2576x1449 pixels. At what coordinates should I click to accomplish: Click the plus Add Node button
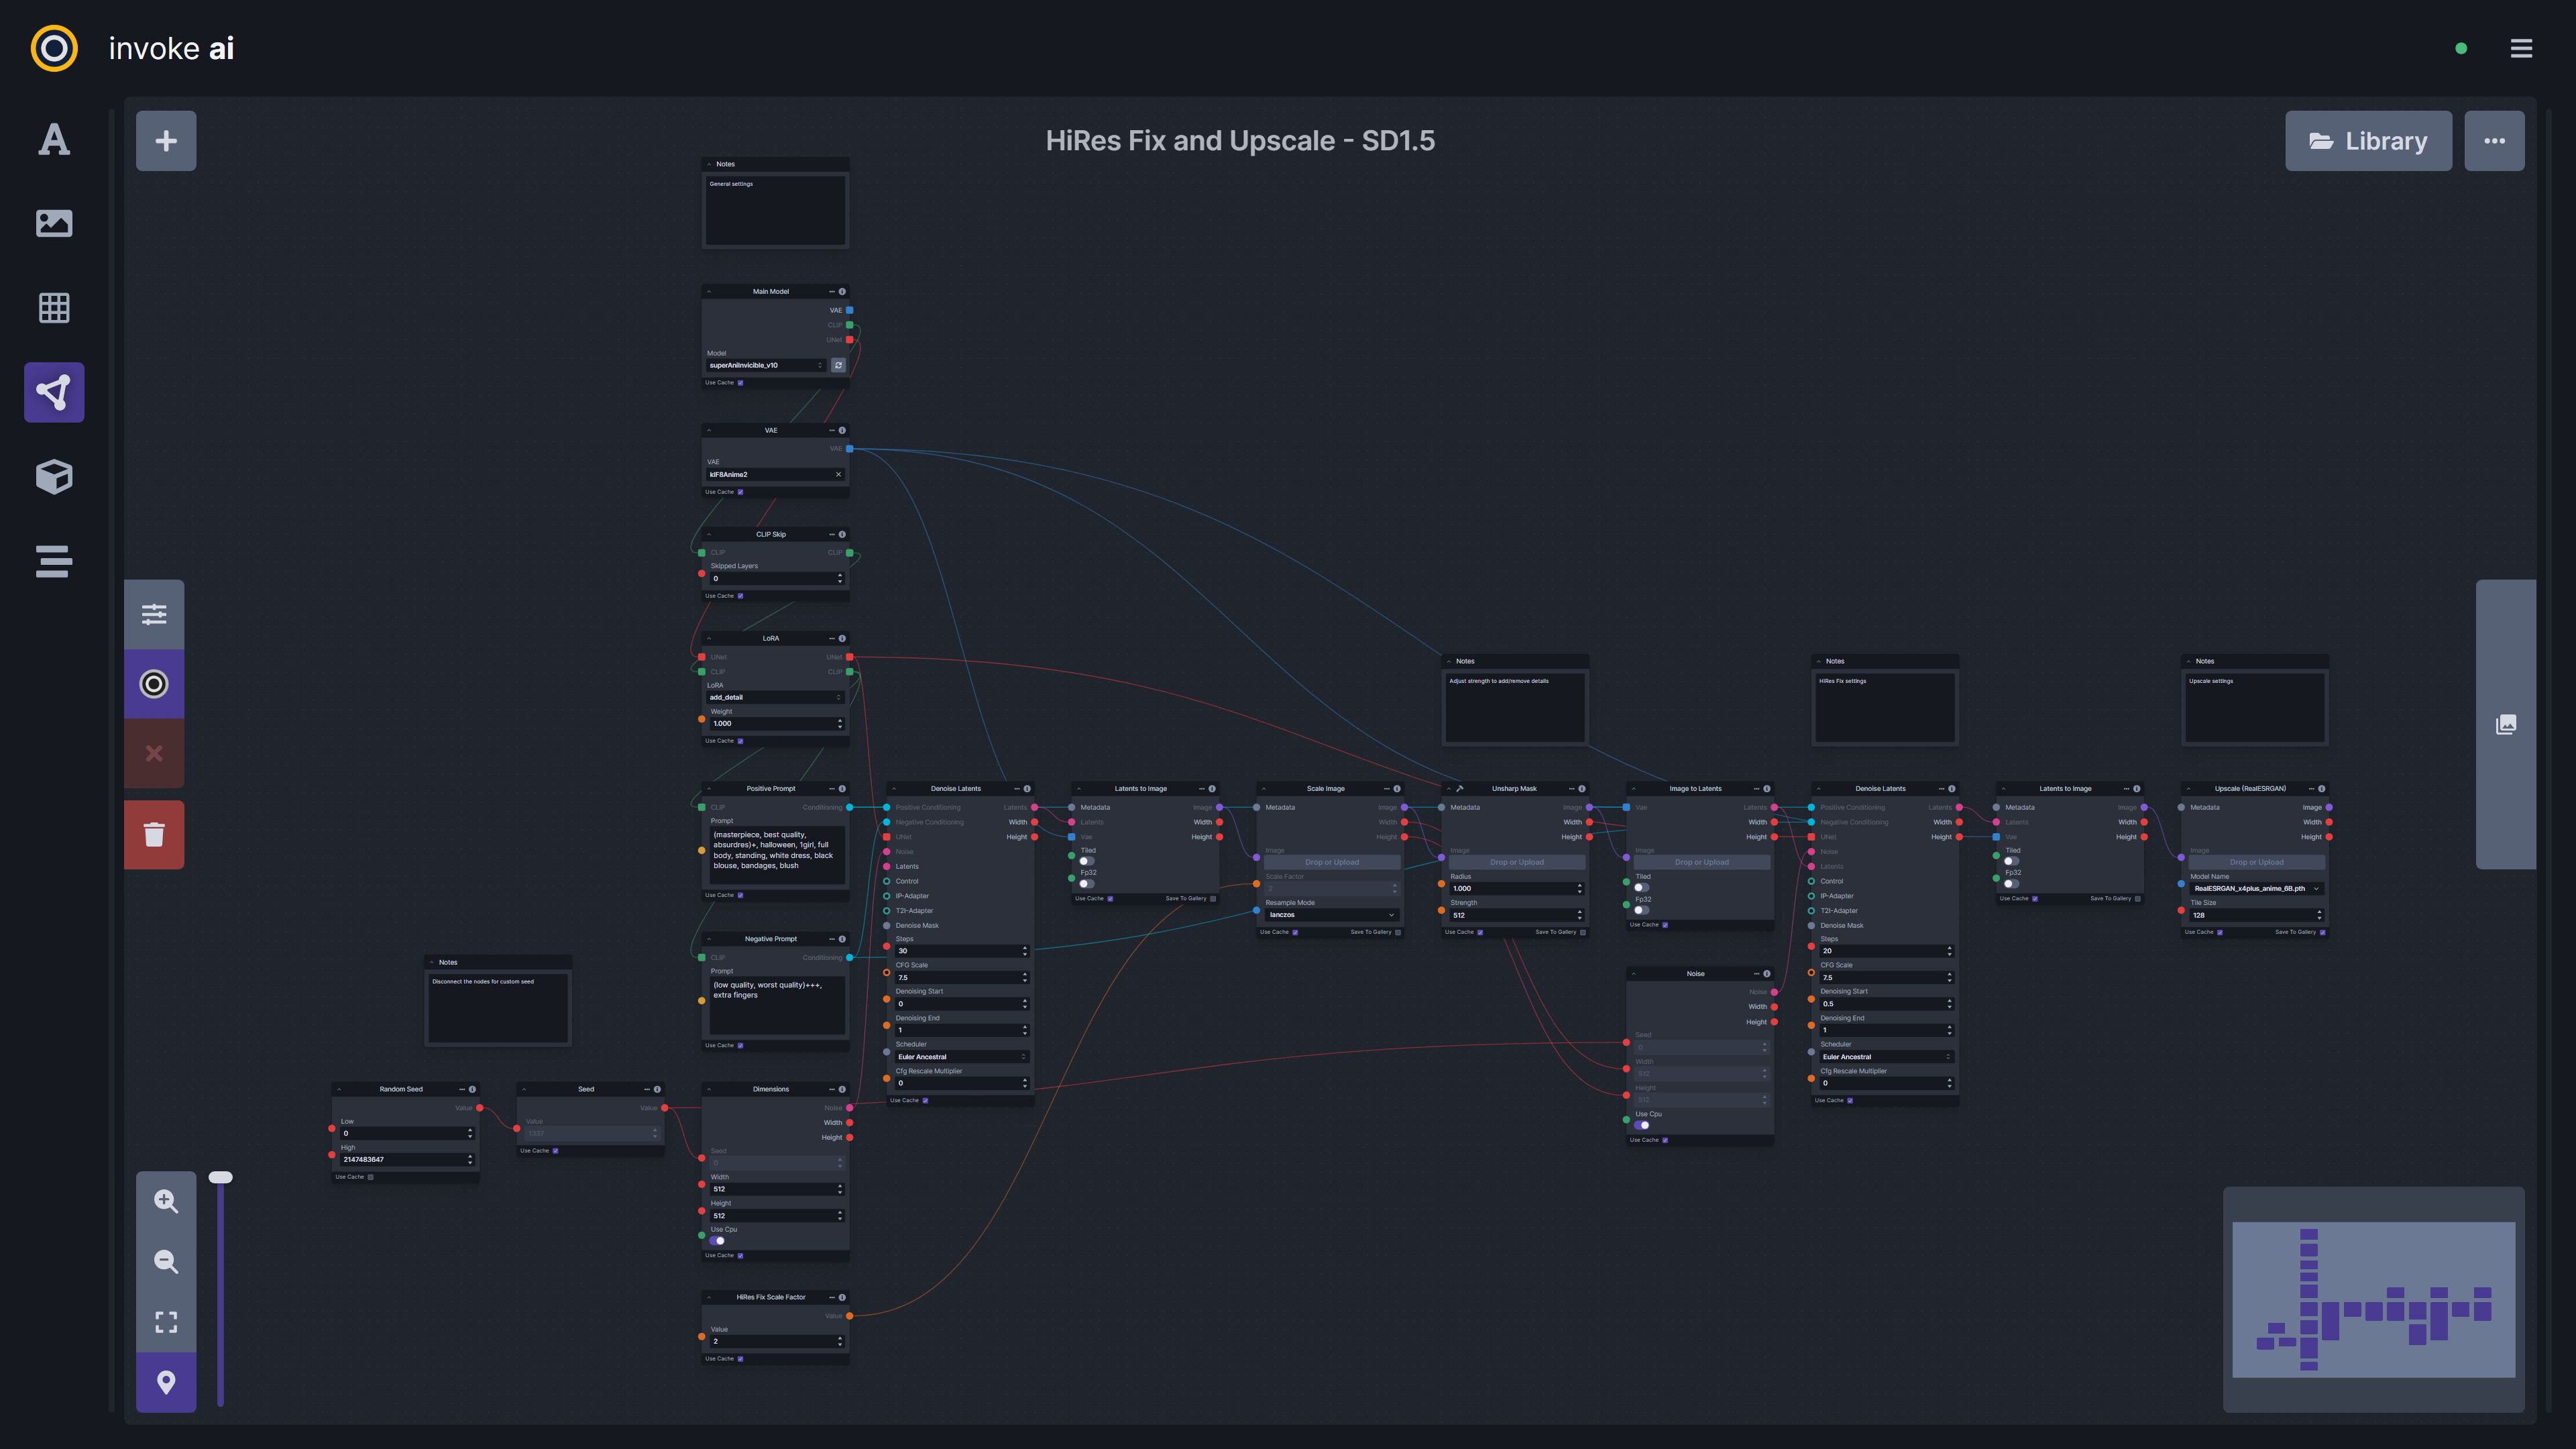(x=166, y=141)
